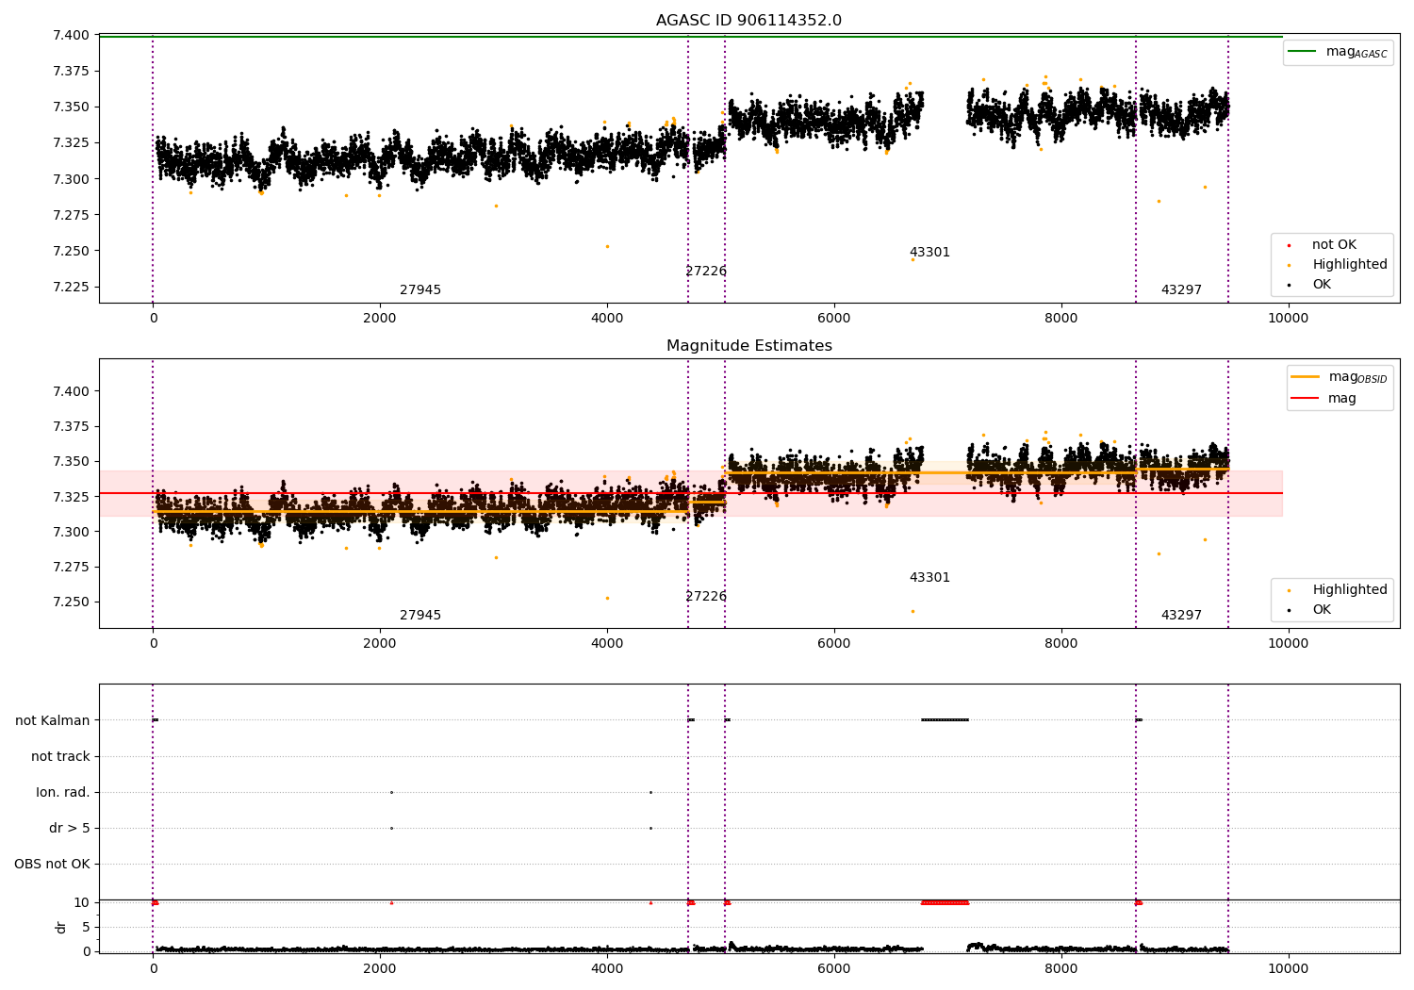Screen dimensions: 1414x990
Task: Select the mag AGASC legend entry
Action: click(x=1338, y=52)
